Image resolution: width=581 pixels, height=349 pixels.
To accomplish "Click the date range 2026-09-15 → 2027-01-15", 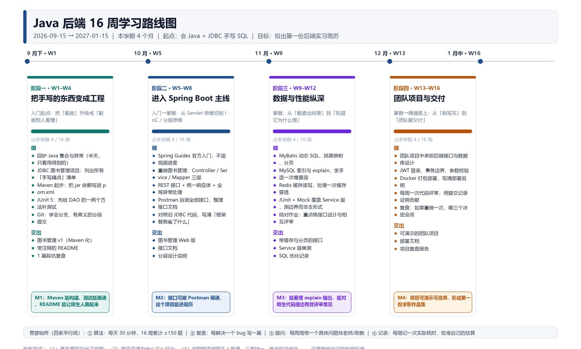I will pos(71,36).
